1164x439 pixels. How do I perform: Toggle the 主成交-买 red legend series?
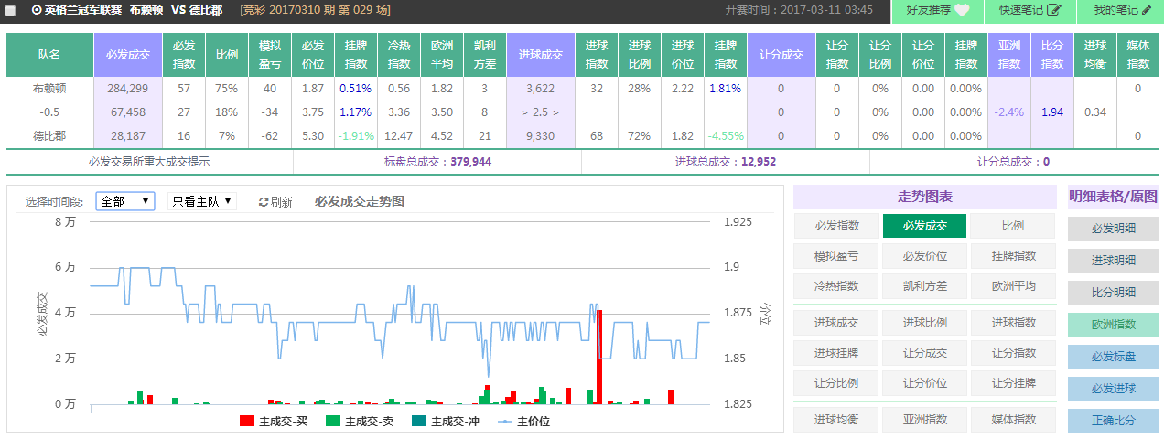(274, 422)
